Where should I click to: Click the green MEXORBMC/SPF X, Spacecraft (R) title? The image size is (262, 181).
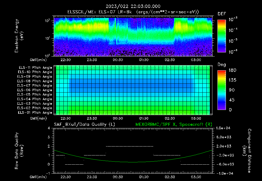[174, 125]
